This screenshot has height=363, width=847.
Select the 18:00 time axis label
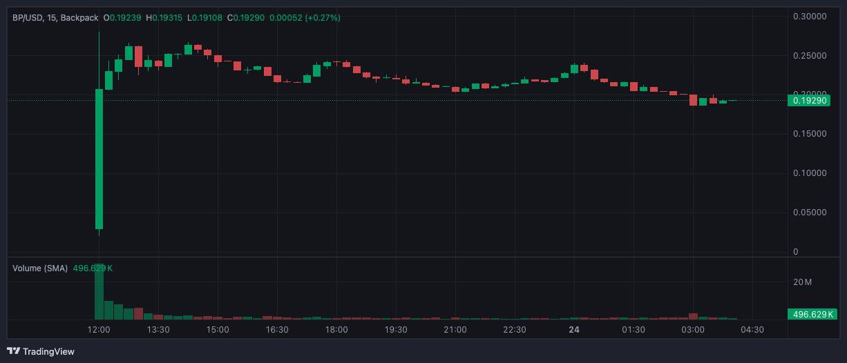[x=336, y=330]
